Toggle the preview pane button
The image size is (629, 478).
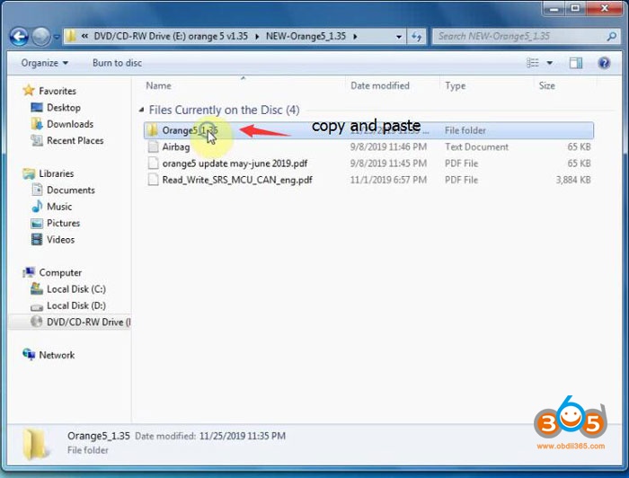point(576,63)
